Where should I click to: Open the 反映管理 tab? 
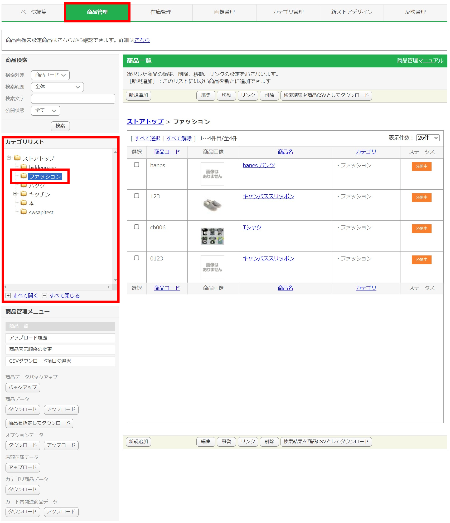(415, 12)
